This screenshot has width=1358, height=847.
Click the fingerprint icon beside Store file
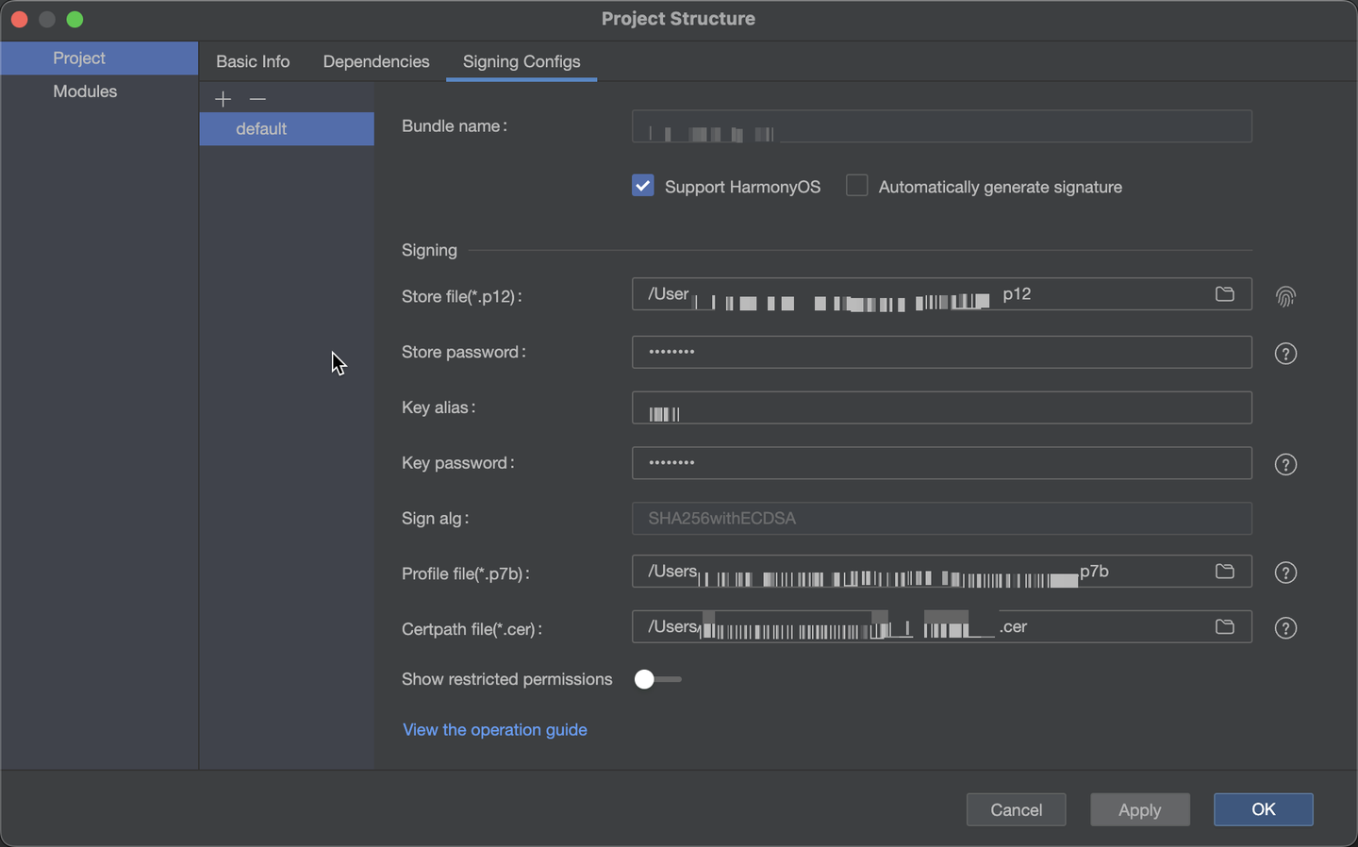(1285, 297)
